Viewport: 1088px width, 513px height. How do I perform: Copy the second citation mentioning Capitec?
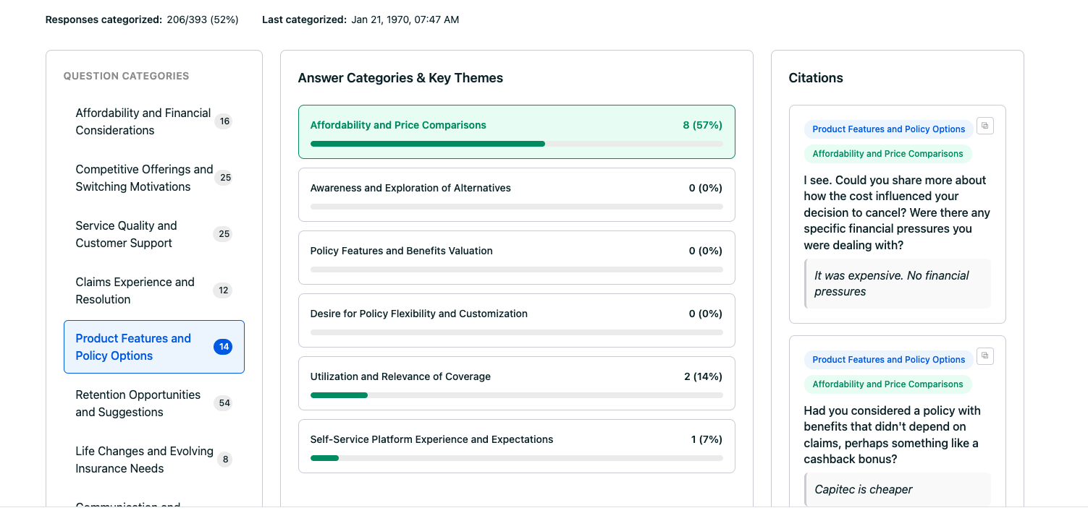[x=984, y=356]
